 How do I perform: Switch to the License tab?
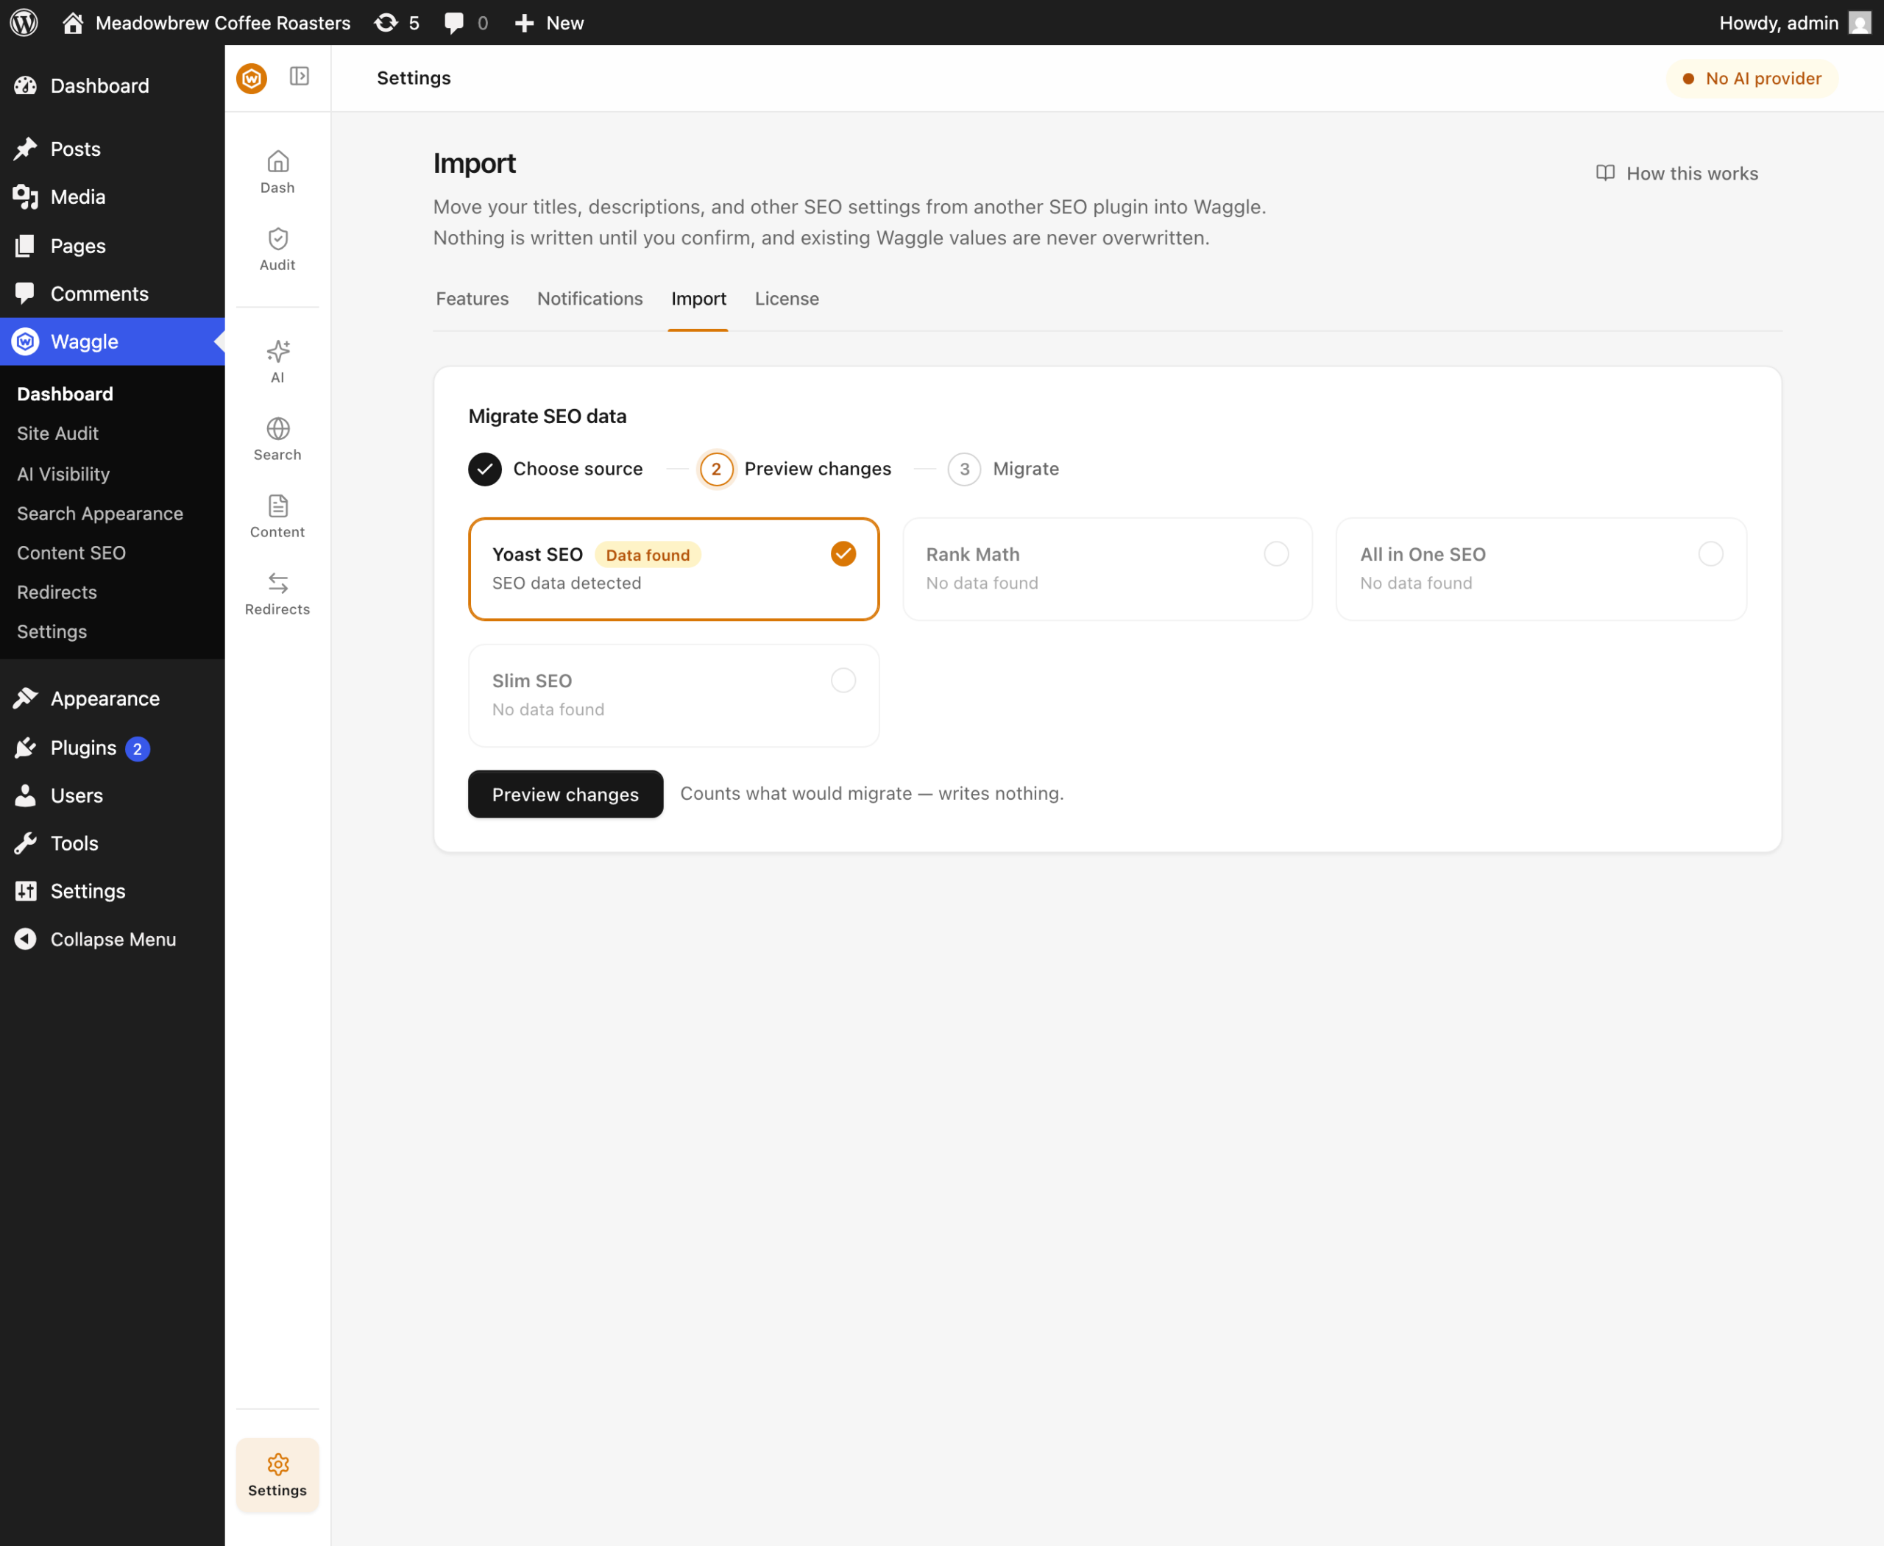tap(787, 299)
